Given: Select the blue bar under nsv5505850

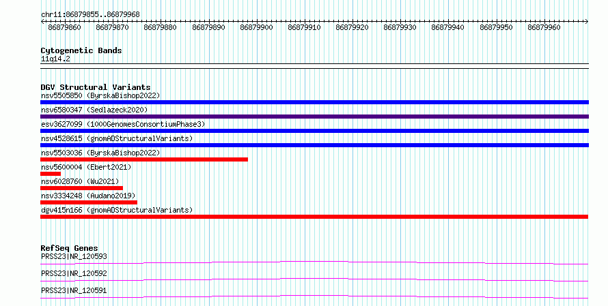Looking at the screenshot, I should 314,102.
